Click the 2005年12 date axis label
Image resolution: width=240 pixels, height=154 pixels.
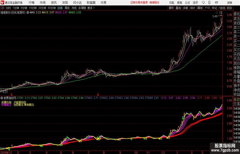6,152
